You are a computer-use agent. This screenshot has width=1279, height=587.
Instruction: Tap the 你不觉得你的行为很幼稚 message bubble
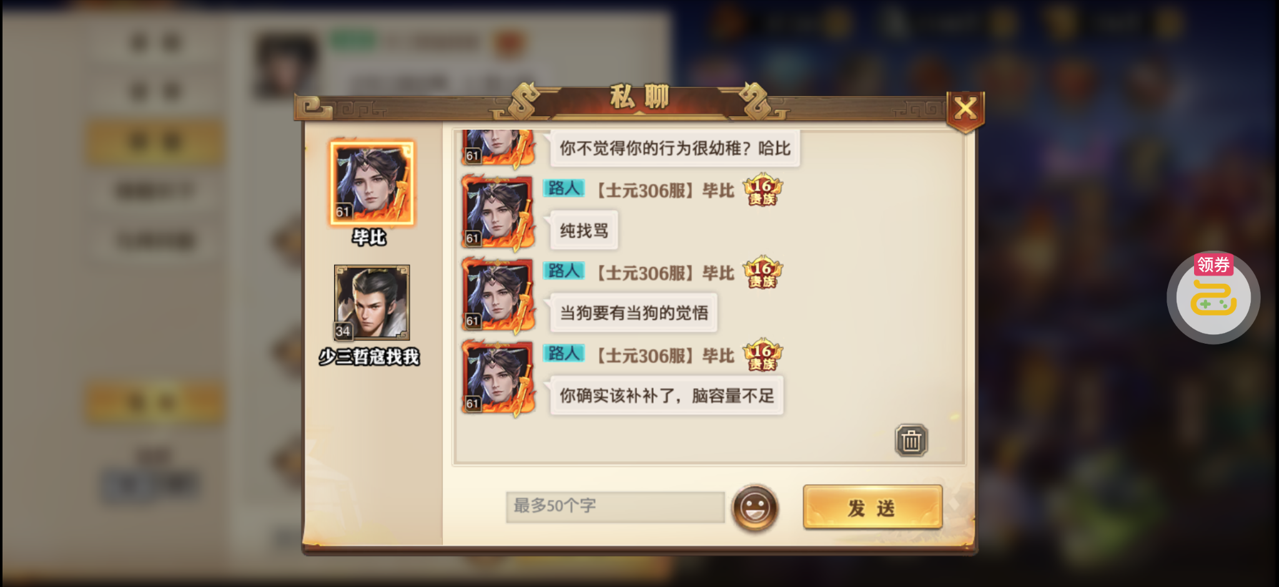(x=674, y=148)
